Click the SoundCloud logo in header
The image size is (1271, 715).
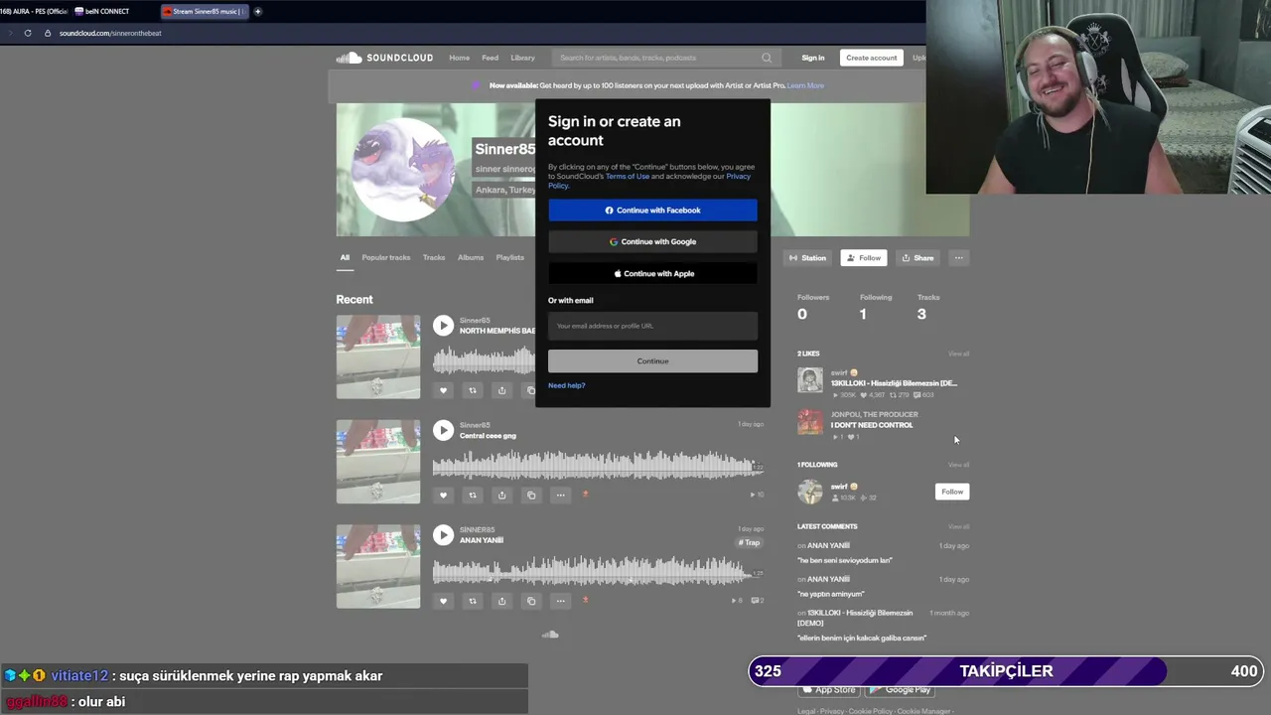click(x=384, y=58)
